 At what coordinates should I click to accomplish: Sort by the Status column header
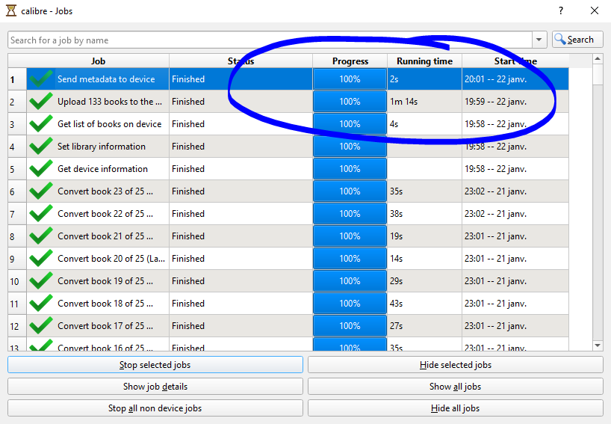(x=241, y=61)
